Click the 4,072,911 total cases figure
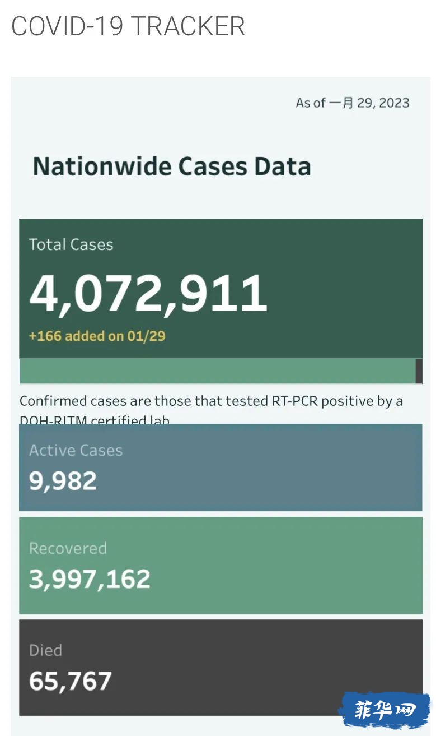436x736 pixels. pos(148,293)
